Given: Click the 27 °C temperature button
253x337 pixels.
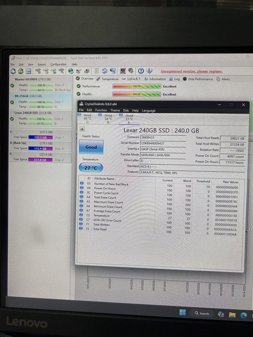Looking at the screenshot, I should (x=91, y=168).
